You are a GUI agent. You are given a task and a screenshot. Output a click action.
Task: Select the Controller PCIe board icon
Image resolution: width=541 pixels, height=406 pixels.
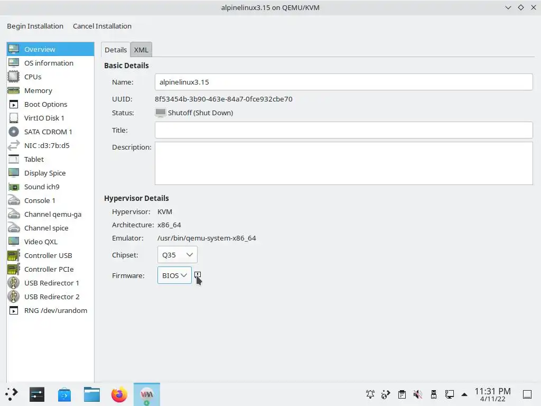click(14, 269)
